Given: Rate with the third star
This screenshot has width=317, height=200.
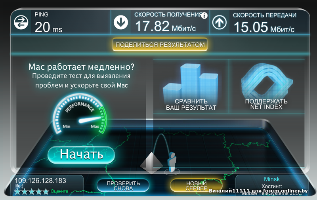Looking at the screenshot, I should point(32,191).
